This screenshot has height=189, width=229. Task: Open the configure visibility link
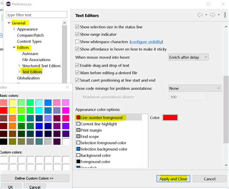[x=146, y=42]
